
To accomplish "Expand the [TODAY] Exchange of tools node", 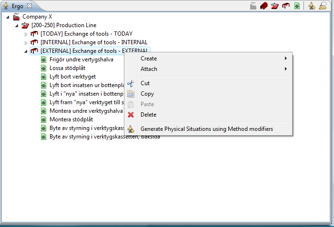I will point(26,34).
